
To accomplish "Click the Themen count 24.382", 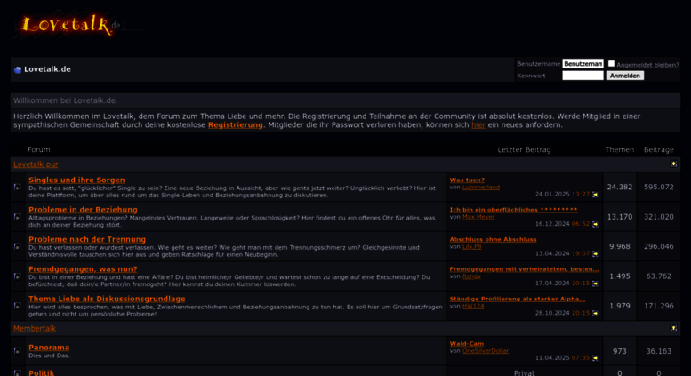I will pyautogui.click(x=619, y=188).
